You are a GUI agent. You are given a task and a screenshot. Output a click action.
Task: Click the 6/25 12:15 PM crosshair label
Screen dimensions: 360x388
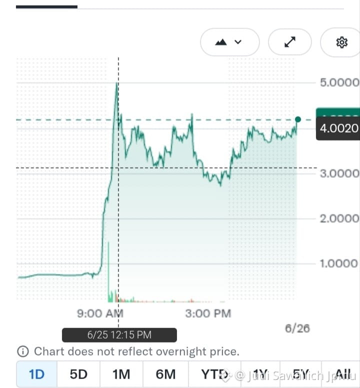tap(119, 335)
